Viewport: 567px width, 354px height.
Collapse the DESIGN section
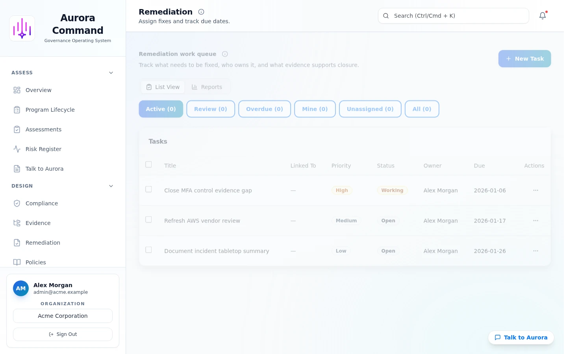111,186
